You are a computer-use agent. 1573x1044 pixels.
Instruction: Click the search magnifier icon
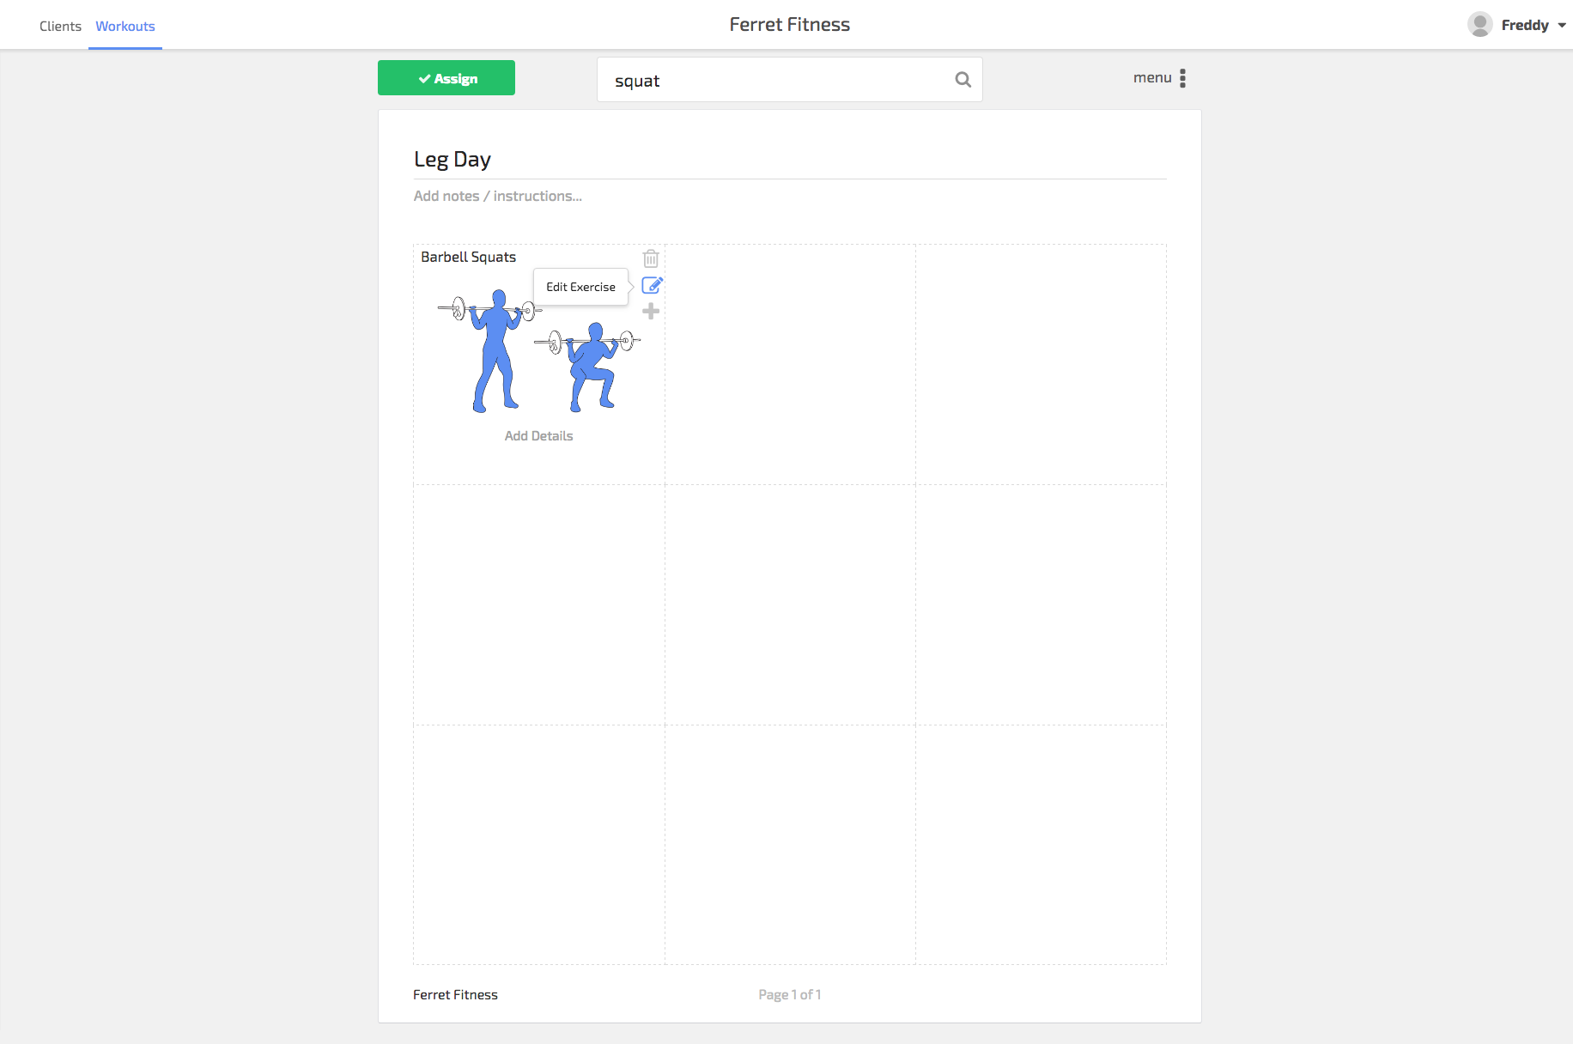[x=963, y=80]
